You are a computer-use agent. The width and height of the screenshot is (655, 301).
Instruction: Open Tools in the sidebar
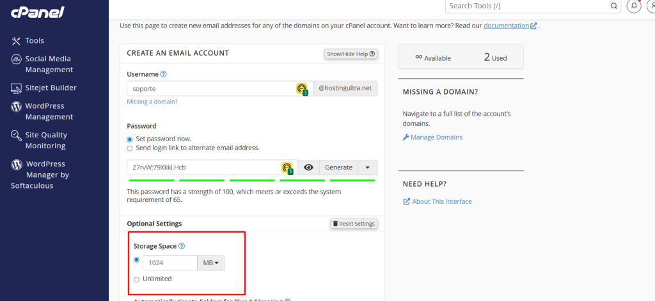(35, 40)
